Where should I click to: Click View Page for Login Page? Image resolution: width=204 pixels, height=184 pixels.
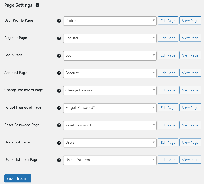pyautogui.click(x=190, y=55)
